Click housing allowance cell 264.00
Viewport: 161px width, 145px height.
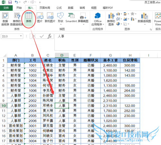pos(130,91)
